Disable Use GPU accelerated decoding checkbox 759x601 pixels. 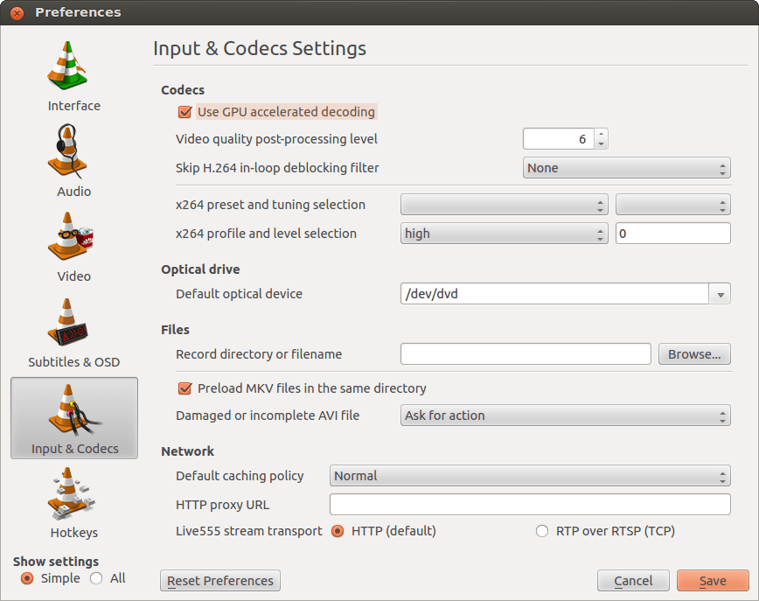tap(185, 112)
